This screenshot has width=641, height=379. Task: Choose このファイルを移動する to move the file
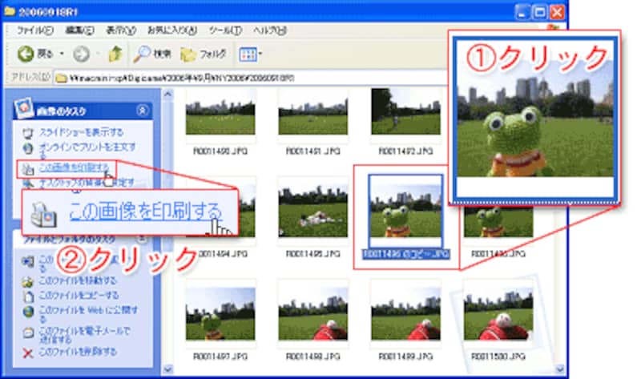pyautogui.click(x=78, y=281)
